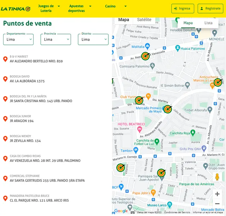Viewport: 226px width, 216px height.
Task: Click the target marker near Parroquia San Juan Apostol
Action: click(161, 173)
